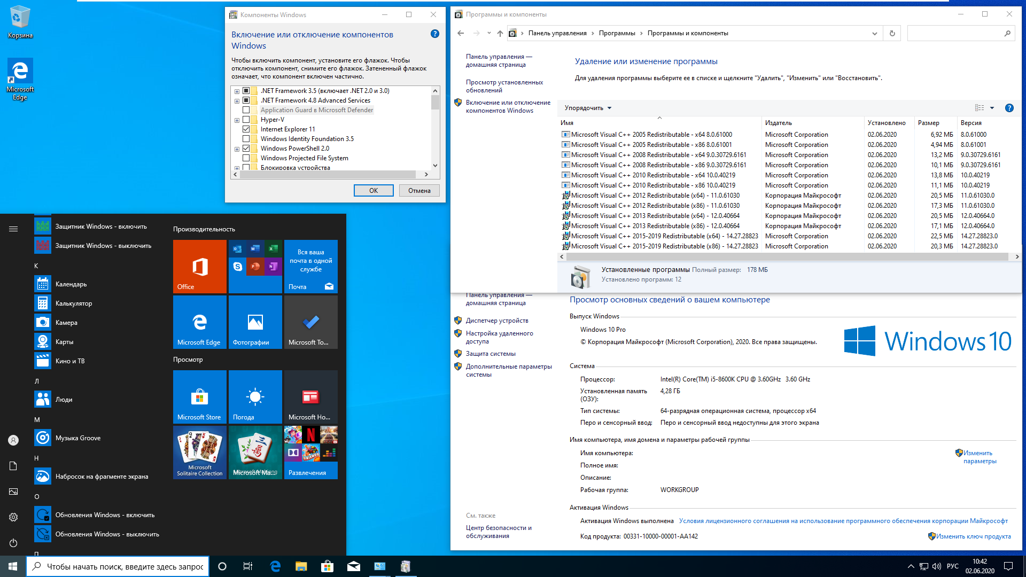Show hidden system tray icons

(911, 566)
